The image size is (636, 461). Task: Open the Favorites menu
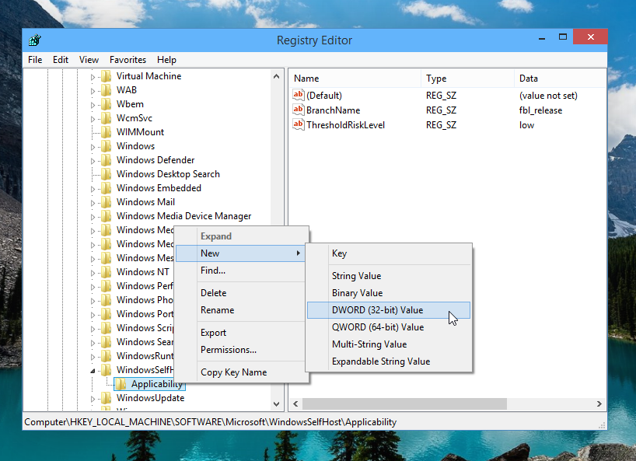[128, 60]
